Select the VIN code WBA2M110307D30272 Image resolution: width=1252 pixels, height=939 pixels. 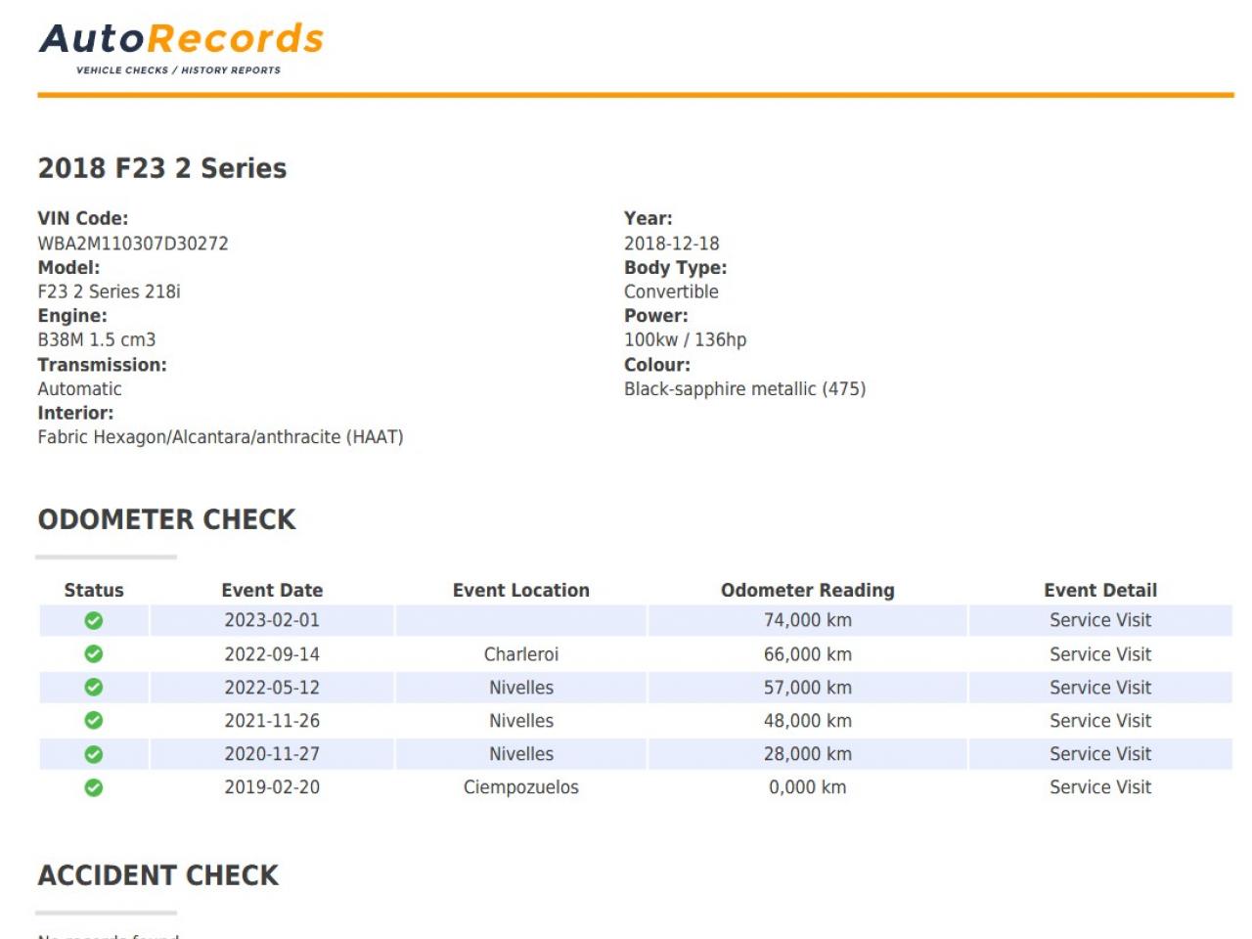click(x=133, y=244)
